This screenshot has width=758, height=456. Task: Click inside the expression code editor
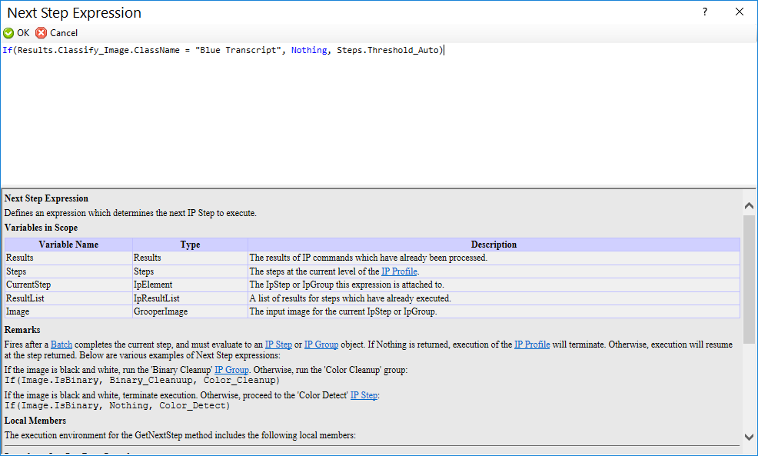point(379,115)
